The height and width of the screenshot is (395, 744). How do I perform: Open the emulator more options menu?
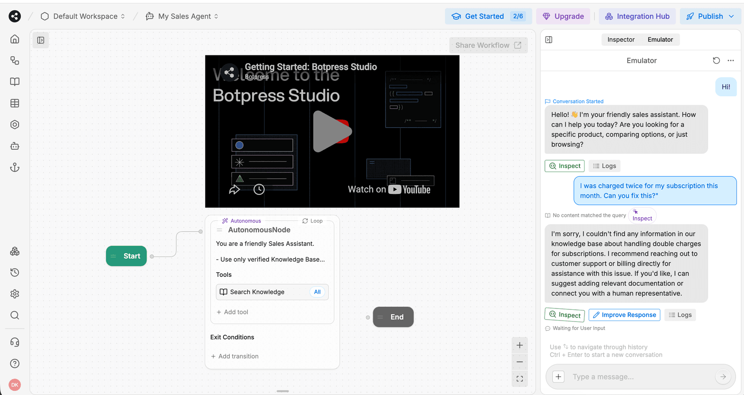pos(731,60)
